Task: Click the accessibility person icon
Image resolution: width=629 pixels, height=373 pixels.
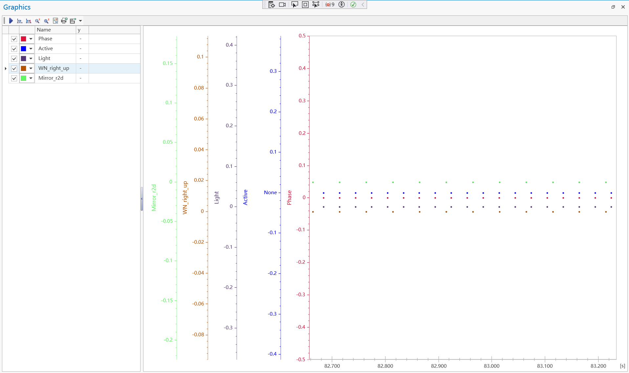Action: (341, 5)
